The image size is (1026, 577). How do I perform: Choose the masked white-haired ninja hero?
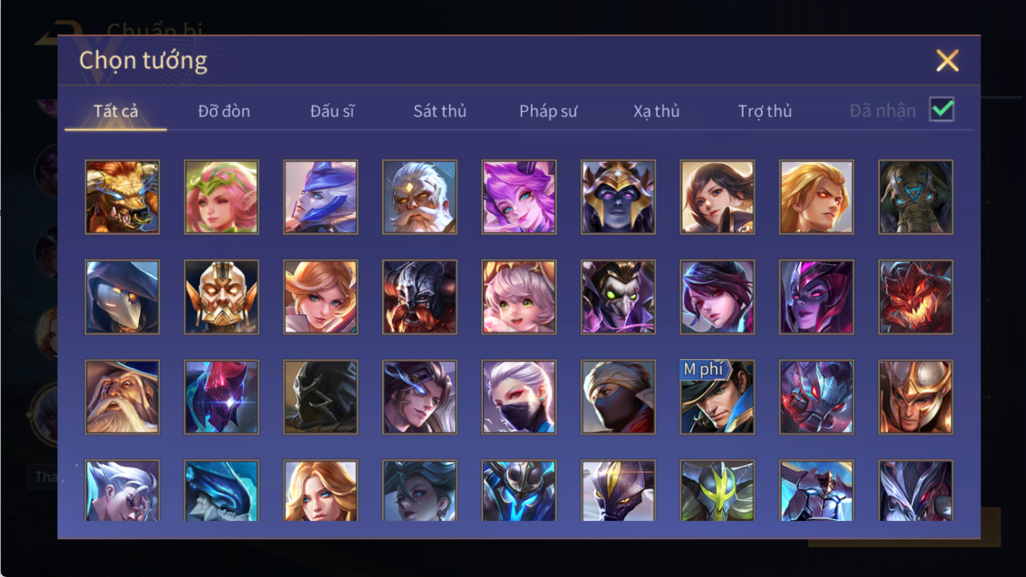[519, 397]
